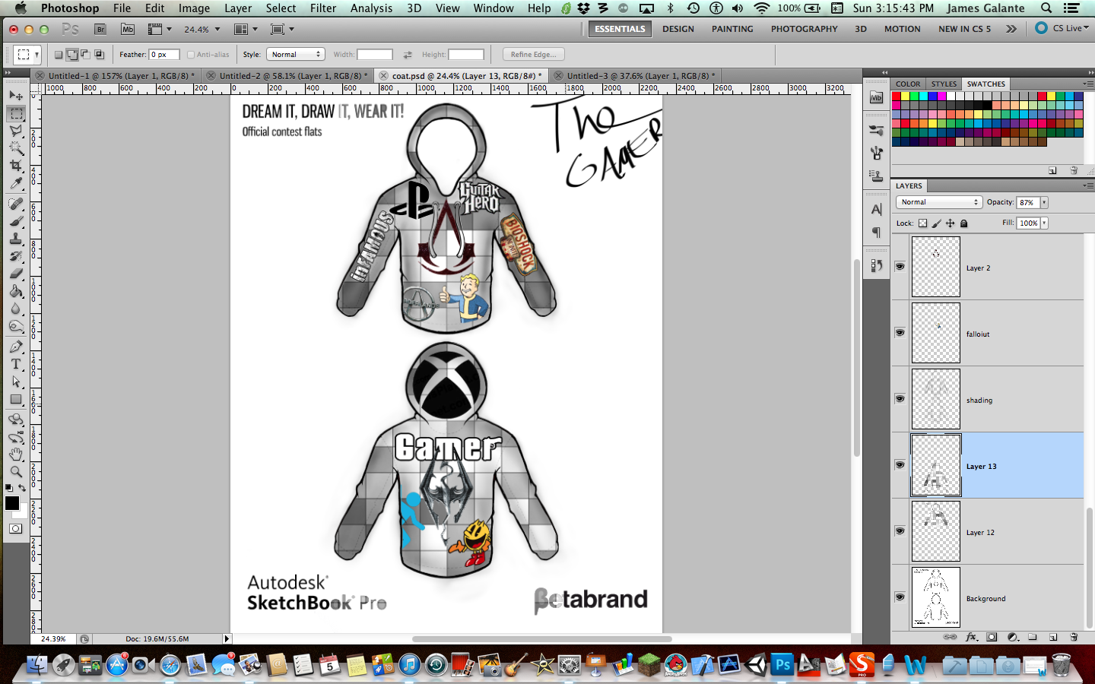The image size is (1095, 684).
Task: Select the Zoom tool in the toolbox
Action: (x=16, y=472)
